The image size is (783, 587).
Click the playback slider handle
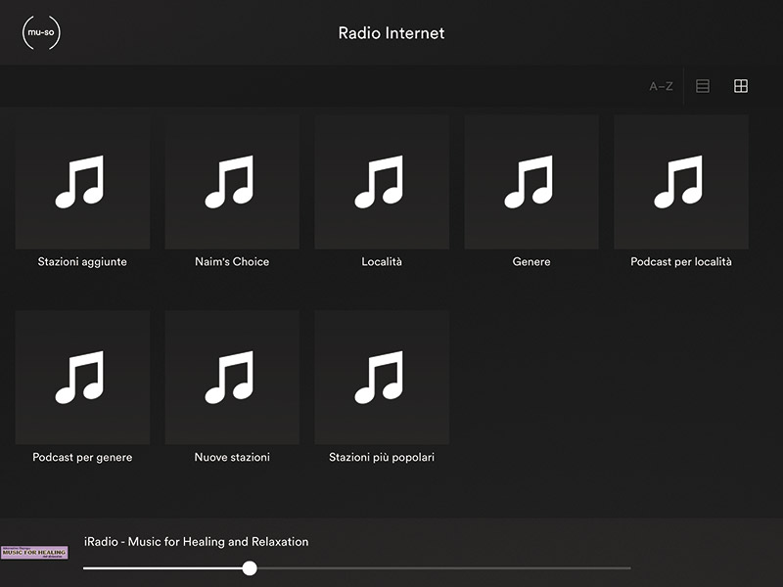[x=250, y=567]
